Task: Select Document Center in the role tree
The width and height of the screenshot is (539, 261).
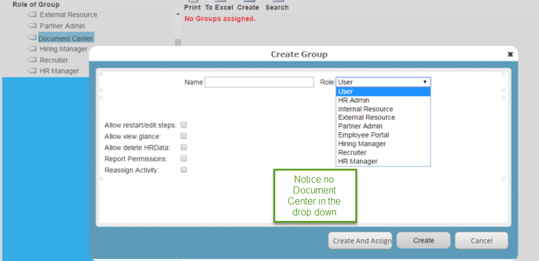Action: point(65,38)
